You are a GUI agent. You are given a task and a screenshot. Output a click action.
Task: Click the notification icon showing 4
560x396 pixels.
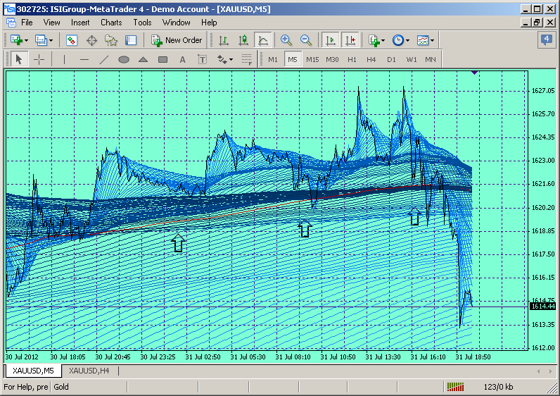(x=547, y=39)
